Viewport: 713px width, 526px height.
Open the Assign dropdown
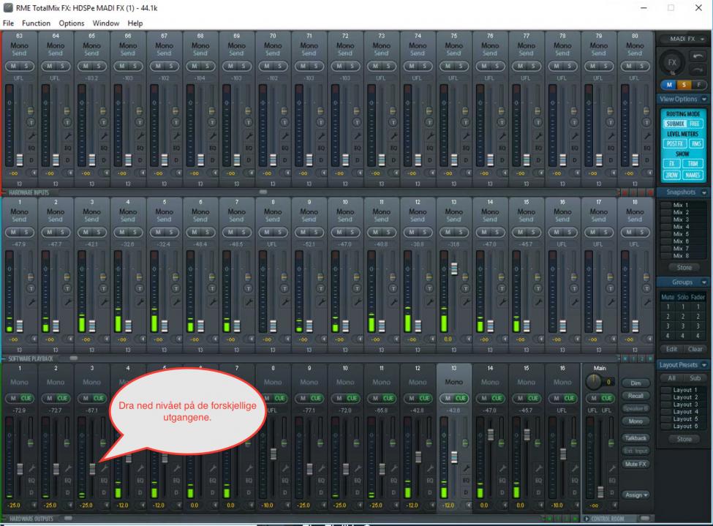(636, 495)
